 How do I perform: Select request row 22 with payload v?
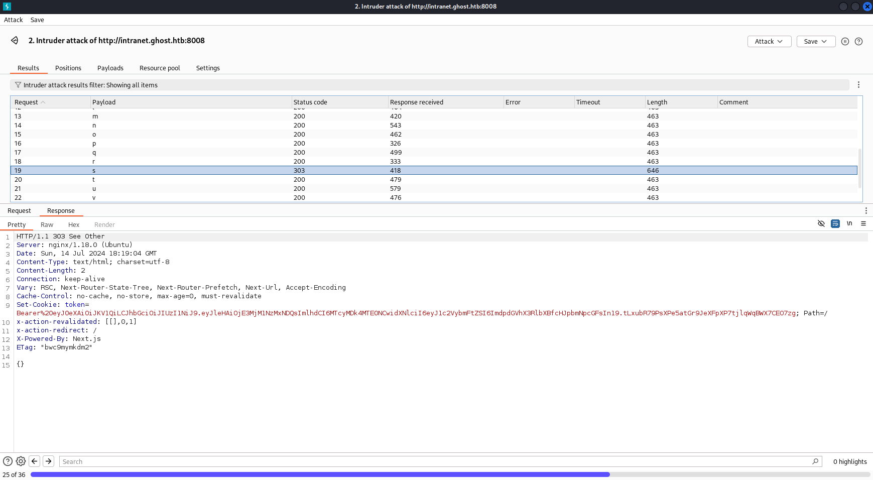[x=434, y=198]
